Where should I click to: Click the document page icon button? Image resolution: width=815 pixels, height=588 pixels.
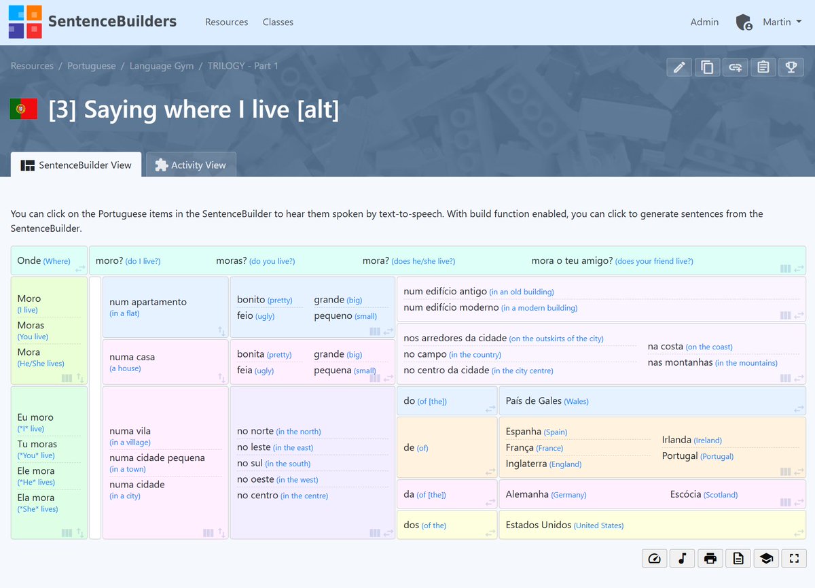tap(738, 558)
